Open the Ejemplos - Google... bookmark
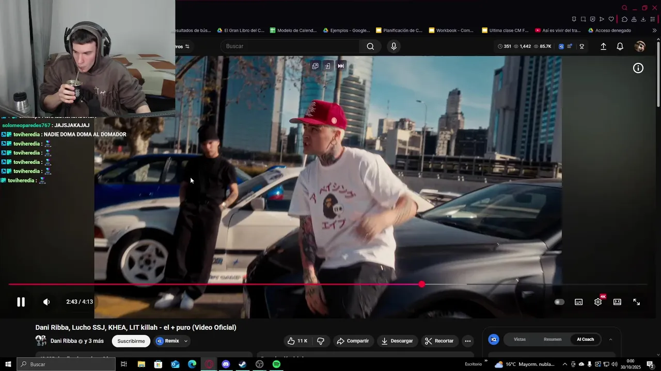Viewport: 661px width, 371px height. (x=347, y=30)
